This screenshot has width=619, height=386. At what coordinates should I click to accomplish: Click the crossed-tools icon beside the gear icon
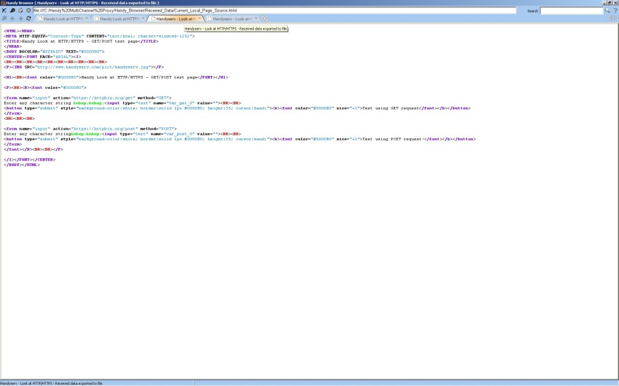click(x=4, y=10)
